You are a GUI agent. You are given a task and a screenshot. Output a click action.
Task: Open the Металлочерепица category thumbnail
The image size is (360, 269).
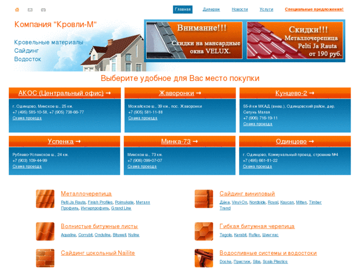point(45,199)
